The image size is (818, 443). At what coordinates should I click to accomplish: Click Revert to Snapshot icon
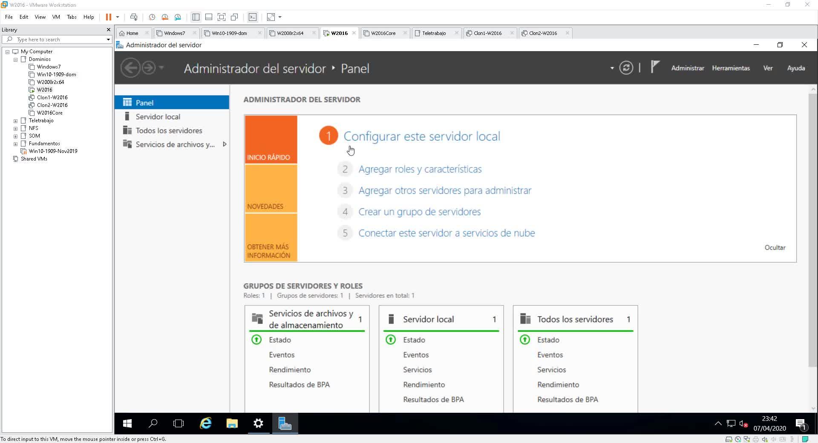pos(165,17)
